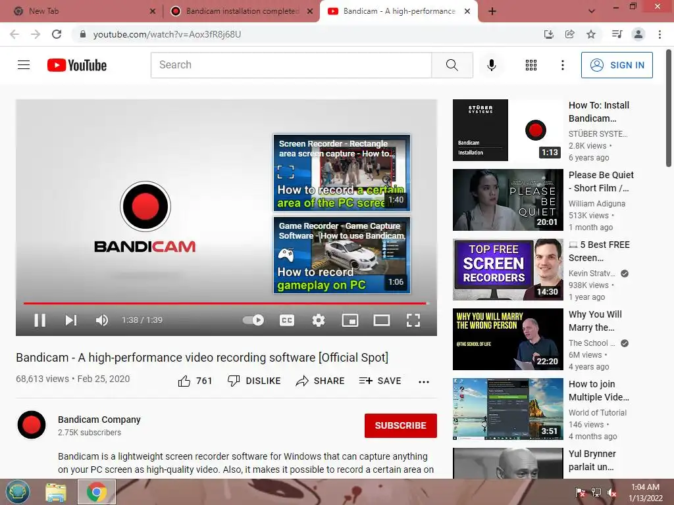Share this page icon in address bar
The image size is (674, 505).
click(569, 34)
